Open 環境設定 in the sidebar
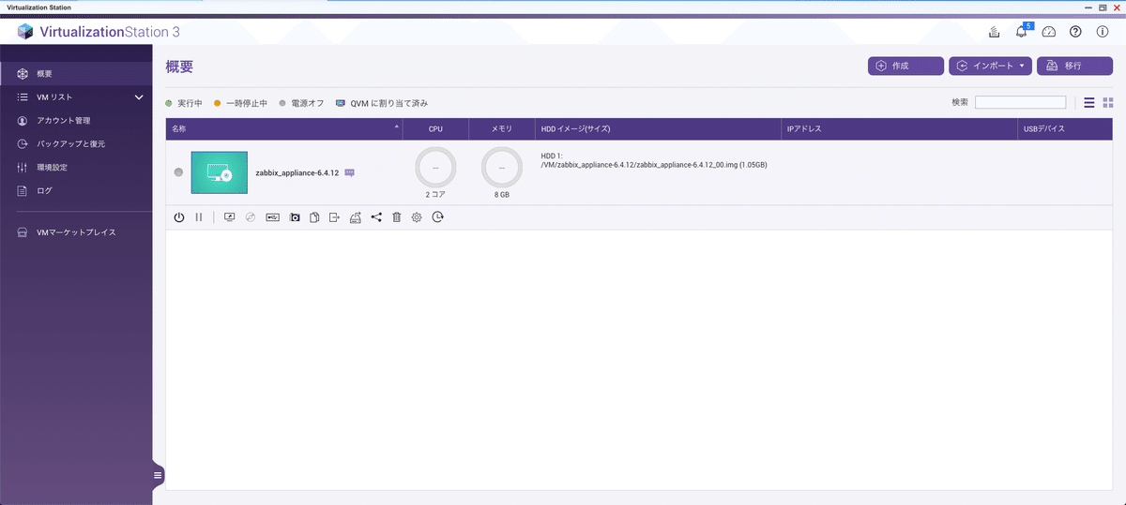The image size is (1126, 505). tap(76, 167)
